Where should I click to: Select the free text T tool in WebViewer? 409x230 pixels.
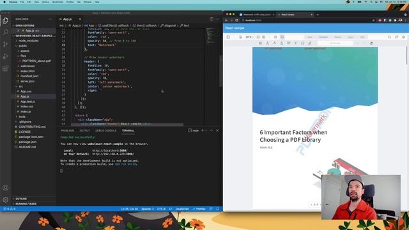295,43
